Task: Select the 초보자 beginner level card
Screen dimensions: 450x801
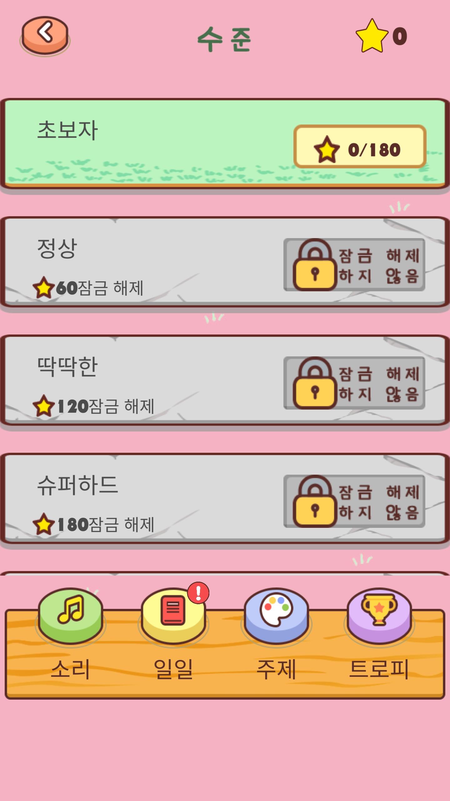Action: tap(225, 144)
